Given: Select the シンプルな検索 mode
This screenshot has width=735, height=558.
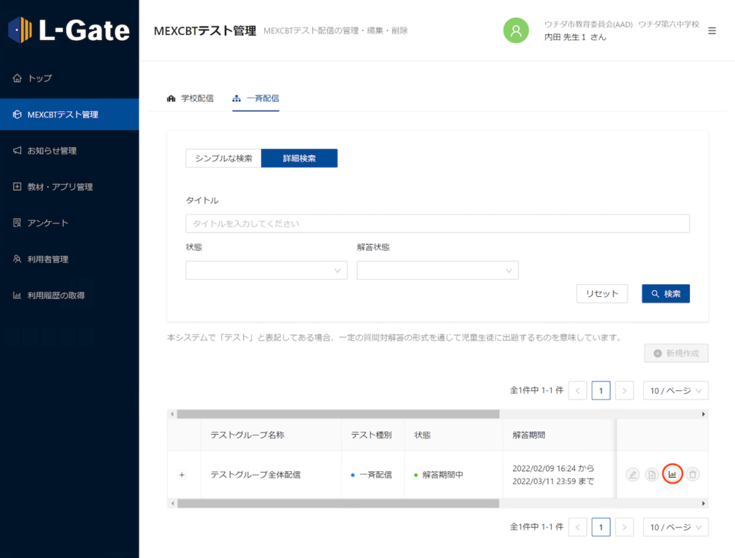Looking at the screenshot, I should [x=224, y=159].
